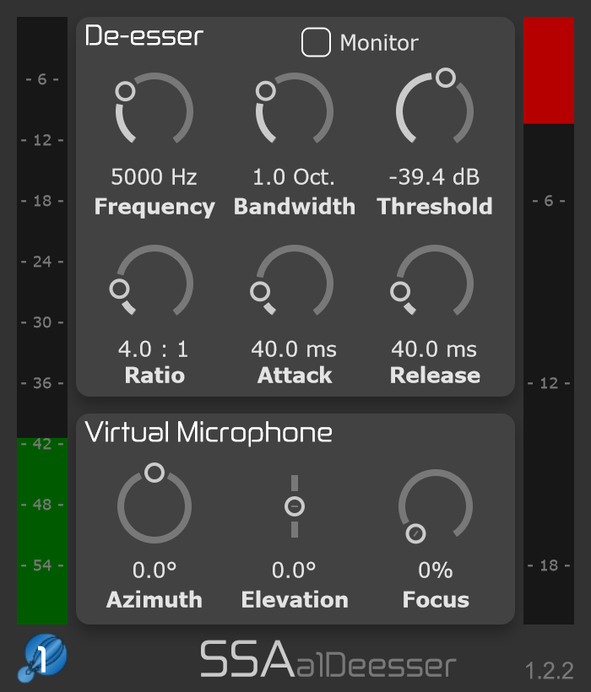
Task: Click the Azimuth label
Action: [x=154, y=599]
